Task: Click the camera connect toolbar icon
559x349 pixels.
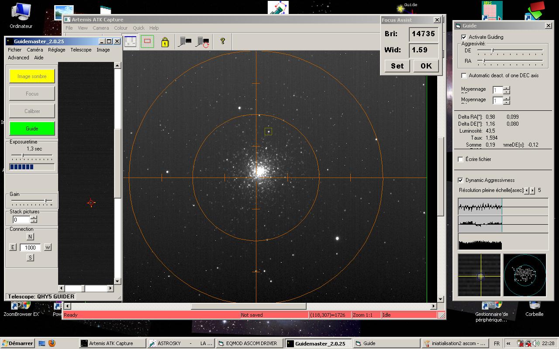Action: pyautogui.click(x=185, y=42)
